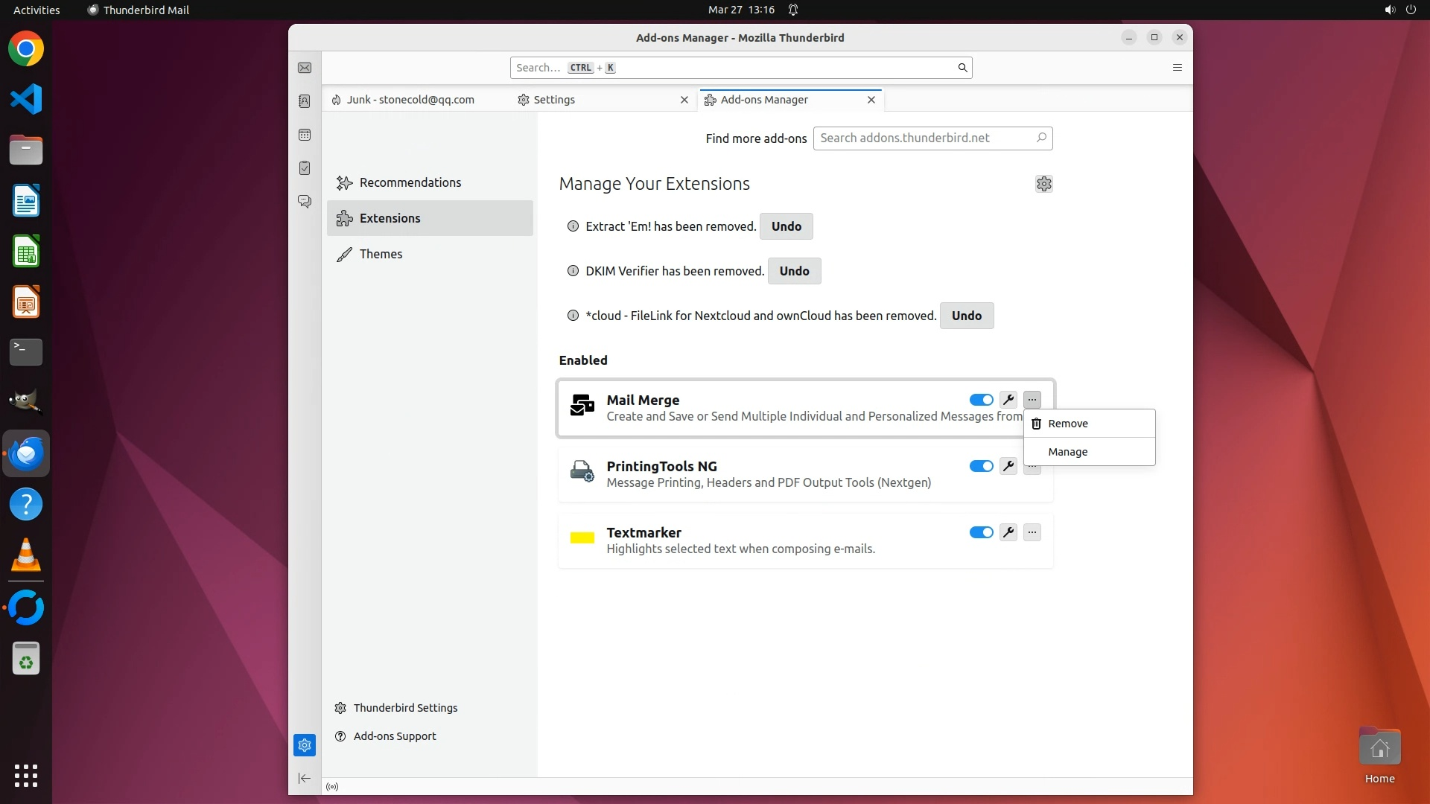Undo removal of DKIM Verifier
The image size is (1430, 804).
(794, 271)
